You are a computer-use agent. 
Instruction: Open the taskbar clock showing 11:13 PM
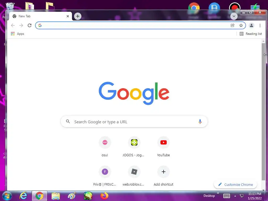pos(255,196)
